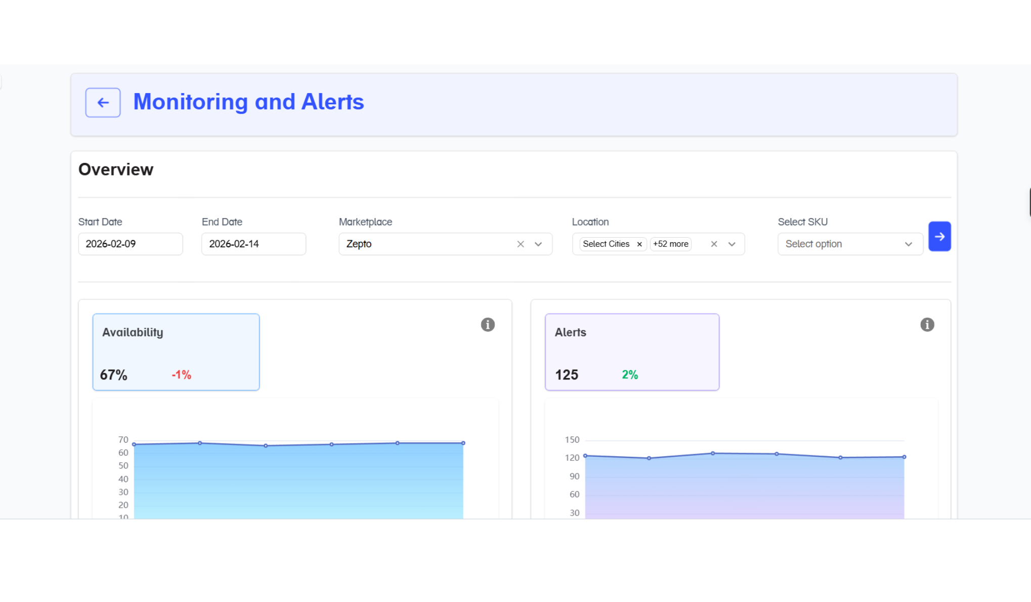
Task: Select the Alerts metric card
Action: (632, 352)
